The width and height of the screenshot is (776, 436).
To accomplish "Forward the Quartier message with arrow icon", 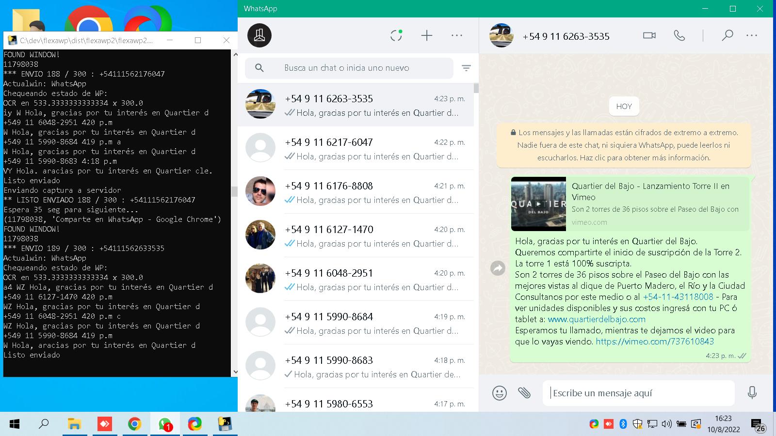I will tap(498, 268).
